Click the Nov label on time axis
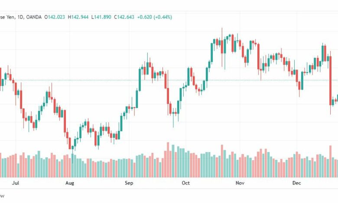338x203 pixels. click(240, 183)
